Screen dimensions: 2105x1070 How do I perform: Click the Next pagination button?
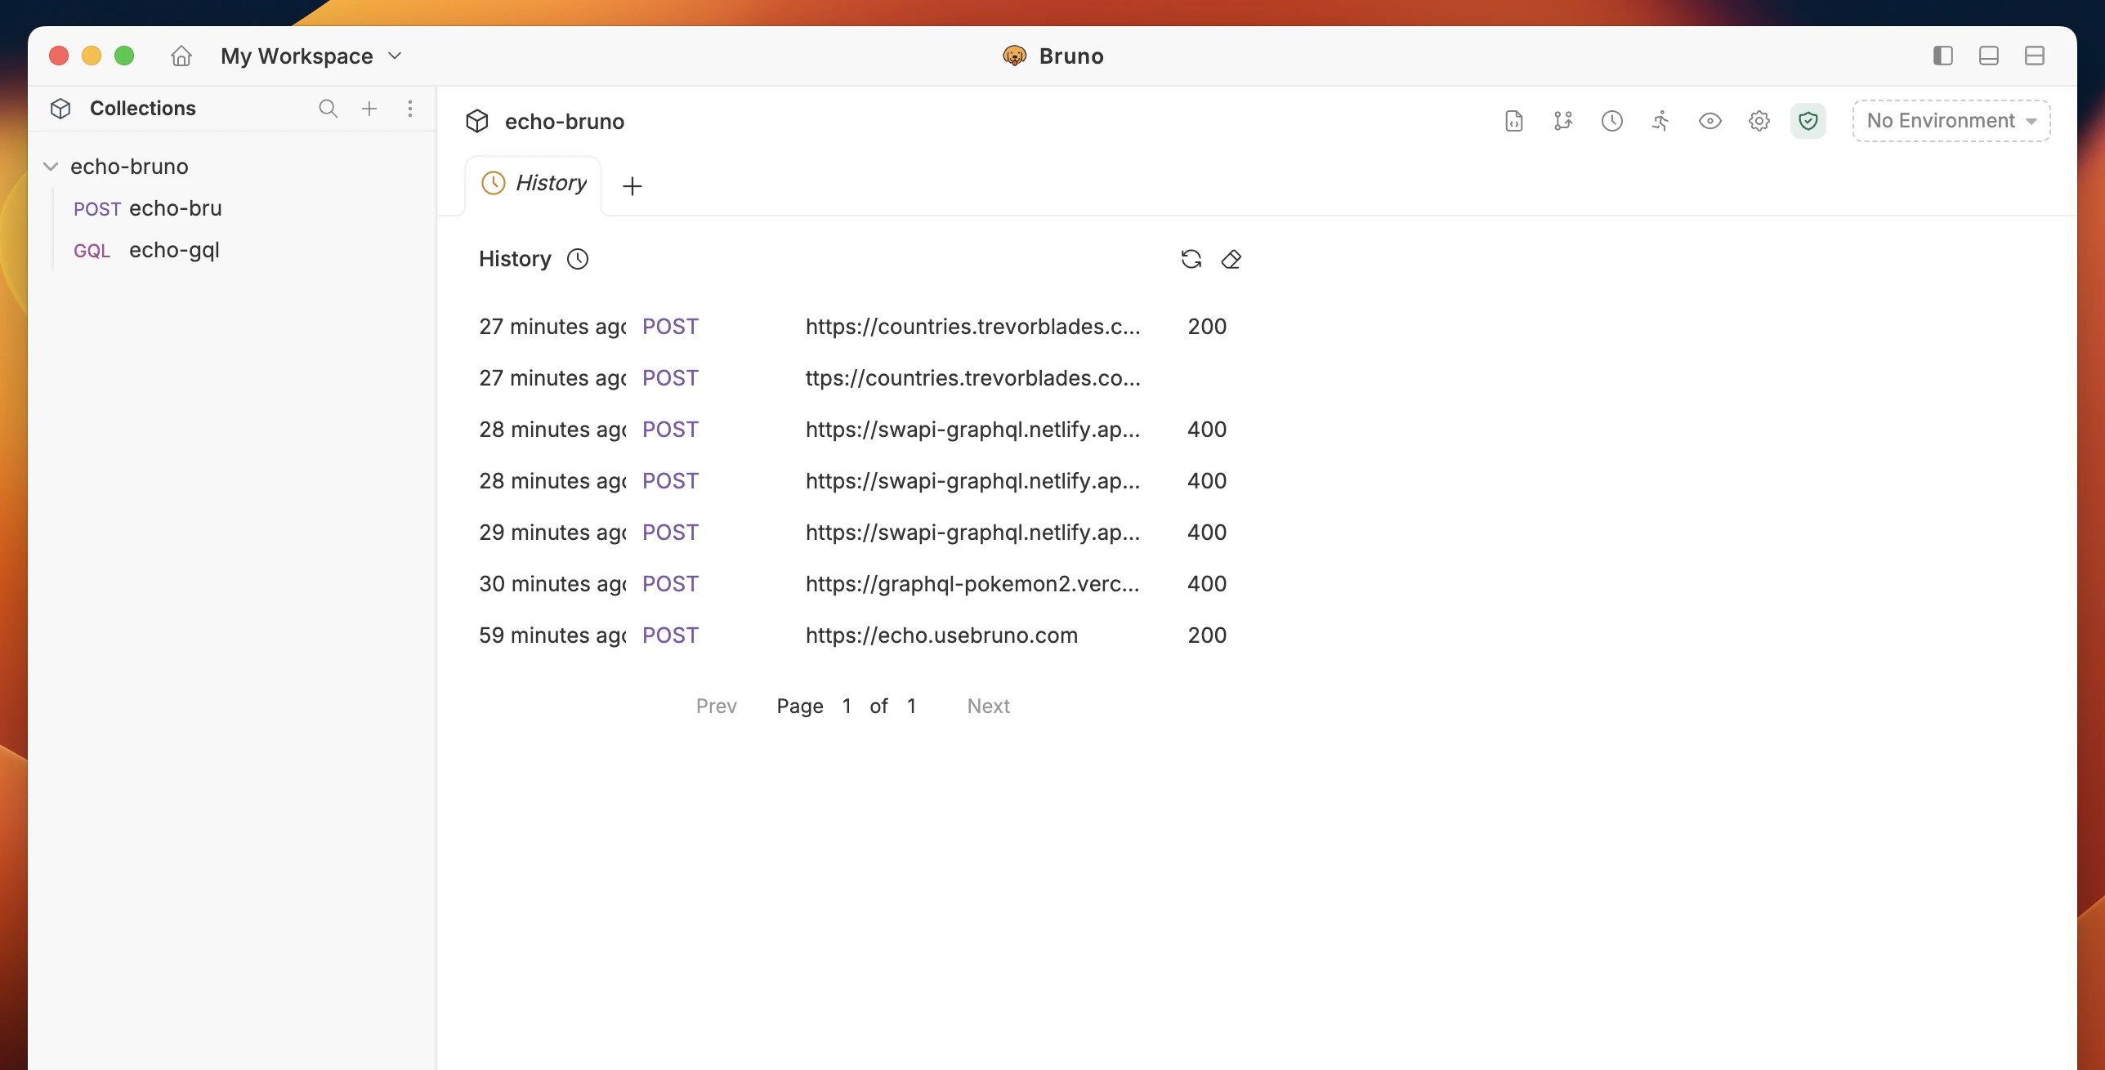pyautogui.click(x=988, y=706)
